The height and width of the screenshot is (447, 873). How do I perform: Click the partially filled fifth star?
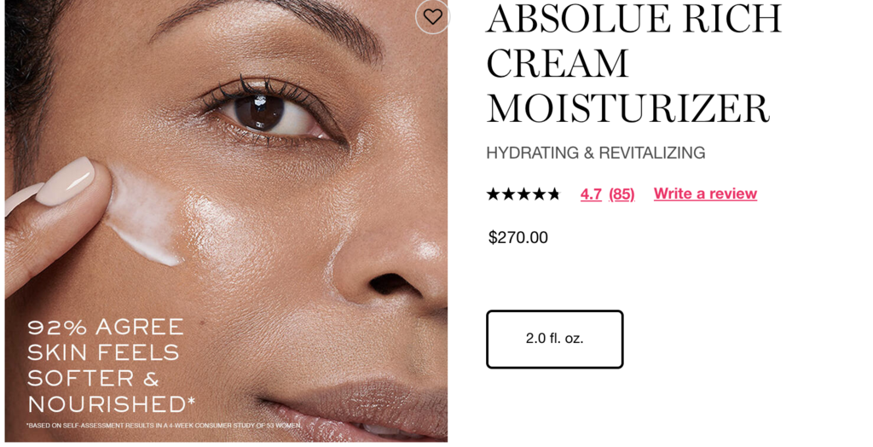(553, 194)
